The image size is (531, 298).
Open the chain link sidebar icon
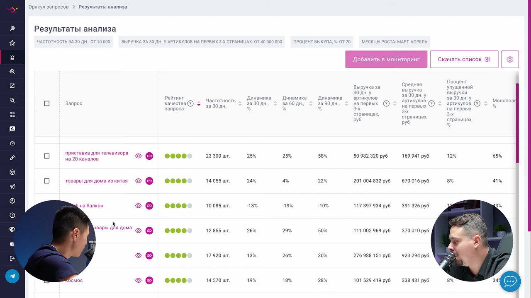(12, 158)
